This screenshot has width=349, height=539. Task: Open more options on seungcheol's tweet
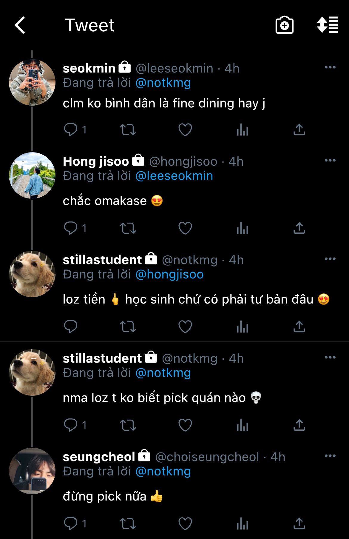point(330,456)
